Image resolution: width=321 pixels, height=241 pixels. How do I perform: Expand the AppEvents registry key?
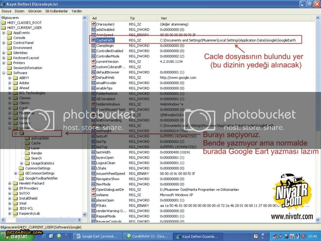pyautogui.click(x=4, y=33)
